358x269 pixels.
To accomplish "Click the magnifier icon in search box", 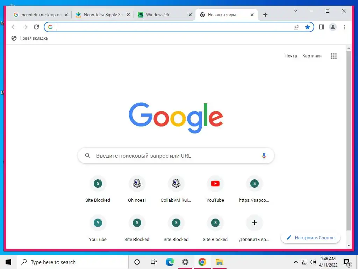I will point(88,156).
